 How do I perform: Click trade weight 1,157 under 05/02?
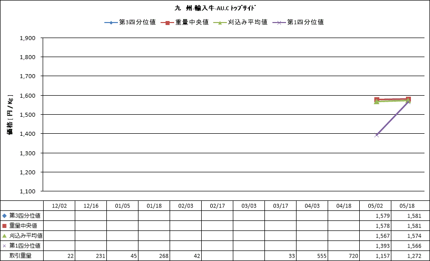click(x=382, y=256)
